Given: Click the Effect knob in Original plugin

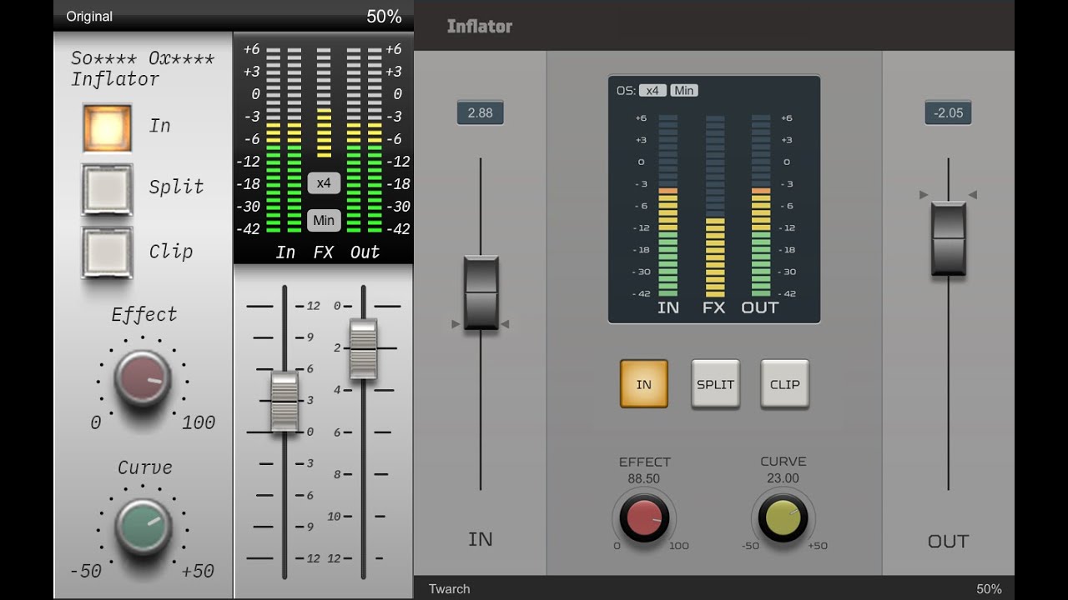Looking at the screenshot, I should click(x=143, y=378).
